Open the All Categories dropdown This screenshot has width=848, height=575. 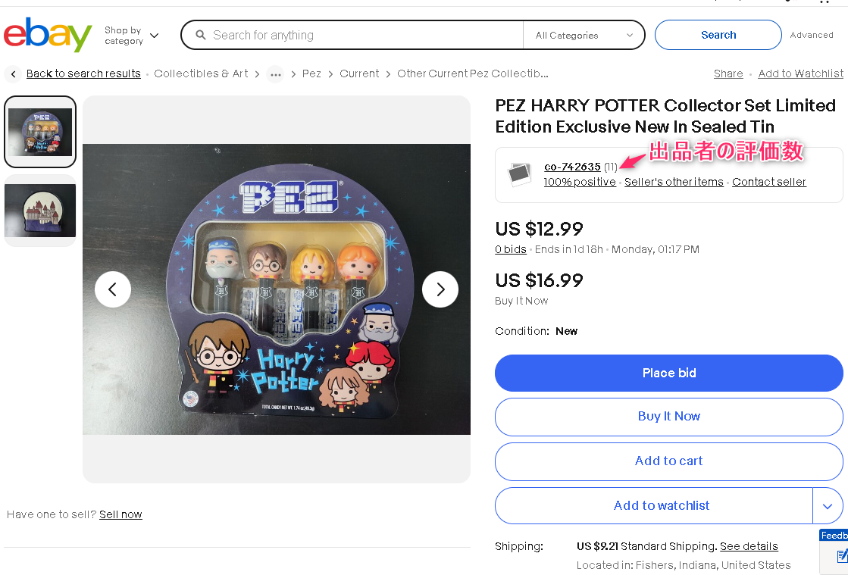[584, 35]
